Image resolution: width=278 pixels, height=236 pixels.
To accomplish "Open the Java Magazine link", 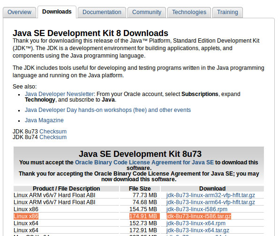I will coord(44,120).
